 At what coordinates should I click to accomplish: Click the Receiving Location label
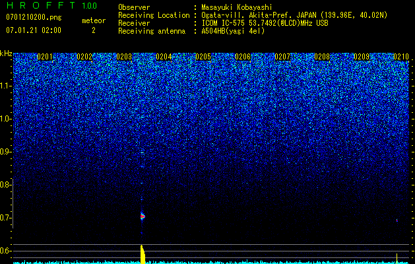tap(154, 15)
